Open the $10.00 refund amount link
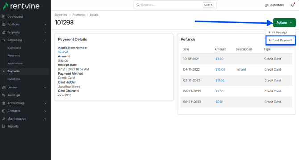Screen dimensions: 299x160 click(220, 69)
